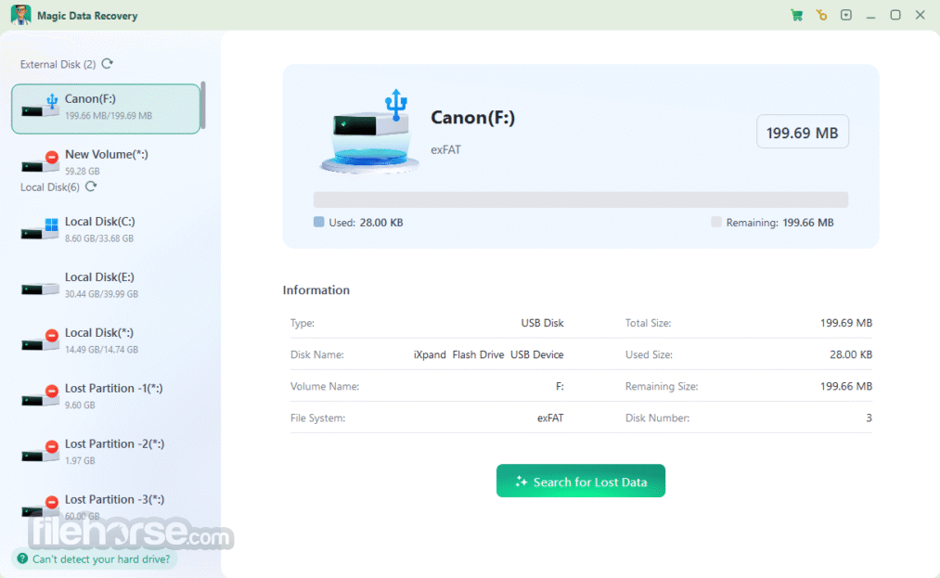Viewport: 940px width, 578px height.
Task: Click the Magic Data Recovery app logo
Action: pyautogui.click(x=21, y=15)
